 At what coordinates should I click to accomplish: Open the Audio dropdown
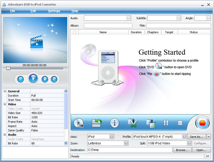128,18
